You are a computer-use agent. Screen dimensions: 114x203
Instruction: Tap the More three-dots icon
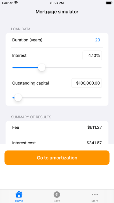coord(95,195)
